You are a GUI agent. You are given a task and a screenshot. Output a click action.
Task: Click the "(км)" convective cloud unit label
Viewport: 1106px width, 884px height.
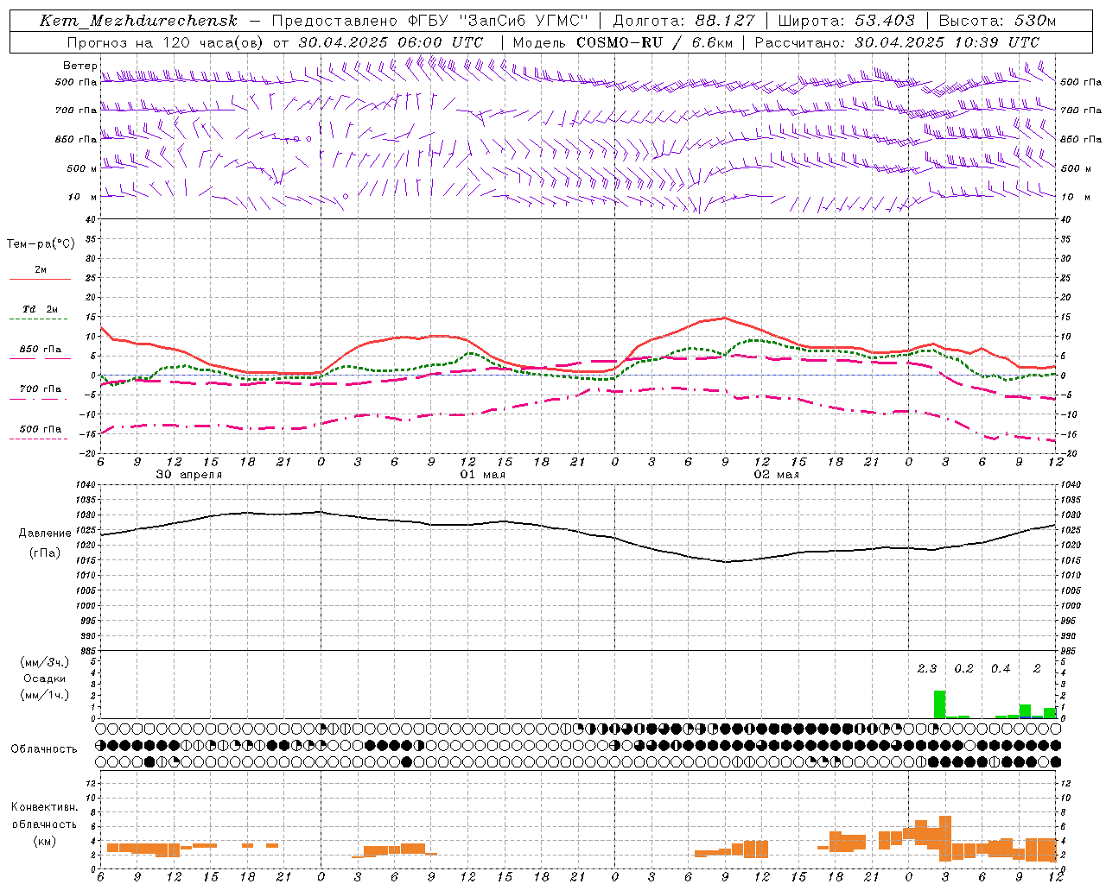coord(44,840)
